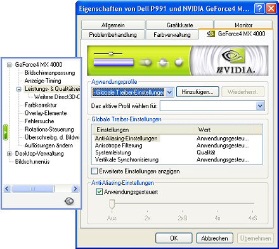Select Bildschirmanpassung in the tree
The image size is (279, 249).
click(x=49, y=73)
